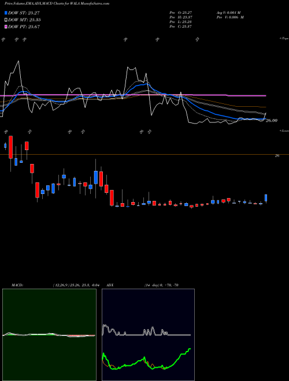
Task: Click the 'Avg V: 0.001 M' value
Action: point(229,13)
